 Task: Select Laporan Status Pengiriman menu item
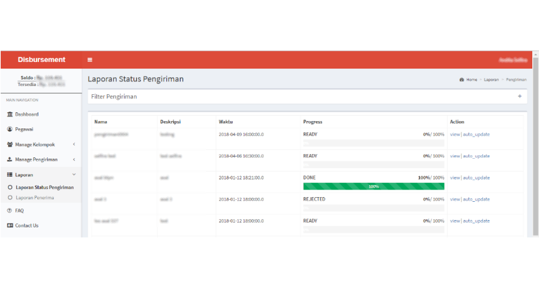tap(44, 187)
